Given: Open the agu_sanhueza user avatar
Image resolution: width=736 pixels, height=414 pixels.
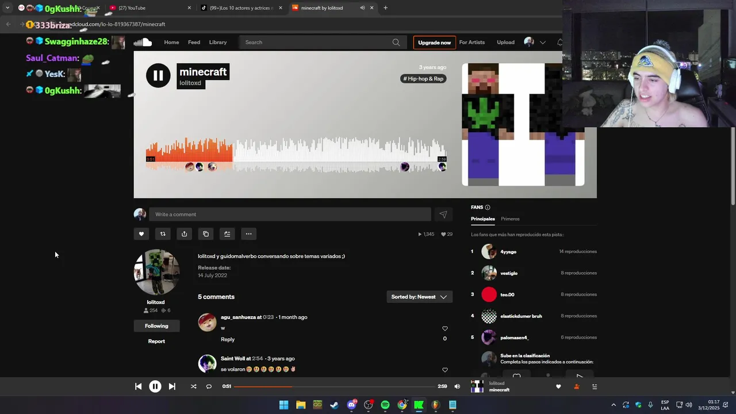Looking at the screenshot, I should pyautogui.click(x=207, y=322).
